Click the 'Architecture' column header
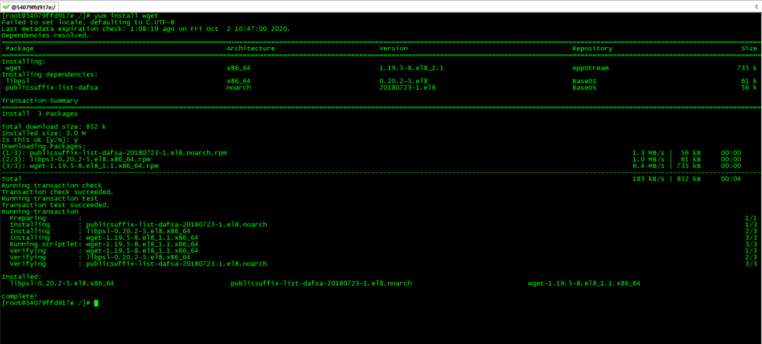 [x=250, y=49]
